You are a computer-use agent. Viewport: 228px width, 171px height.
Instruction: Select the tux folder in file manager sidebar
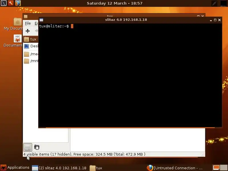pyautogui.click(x=30, y=39)
